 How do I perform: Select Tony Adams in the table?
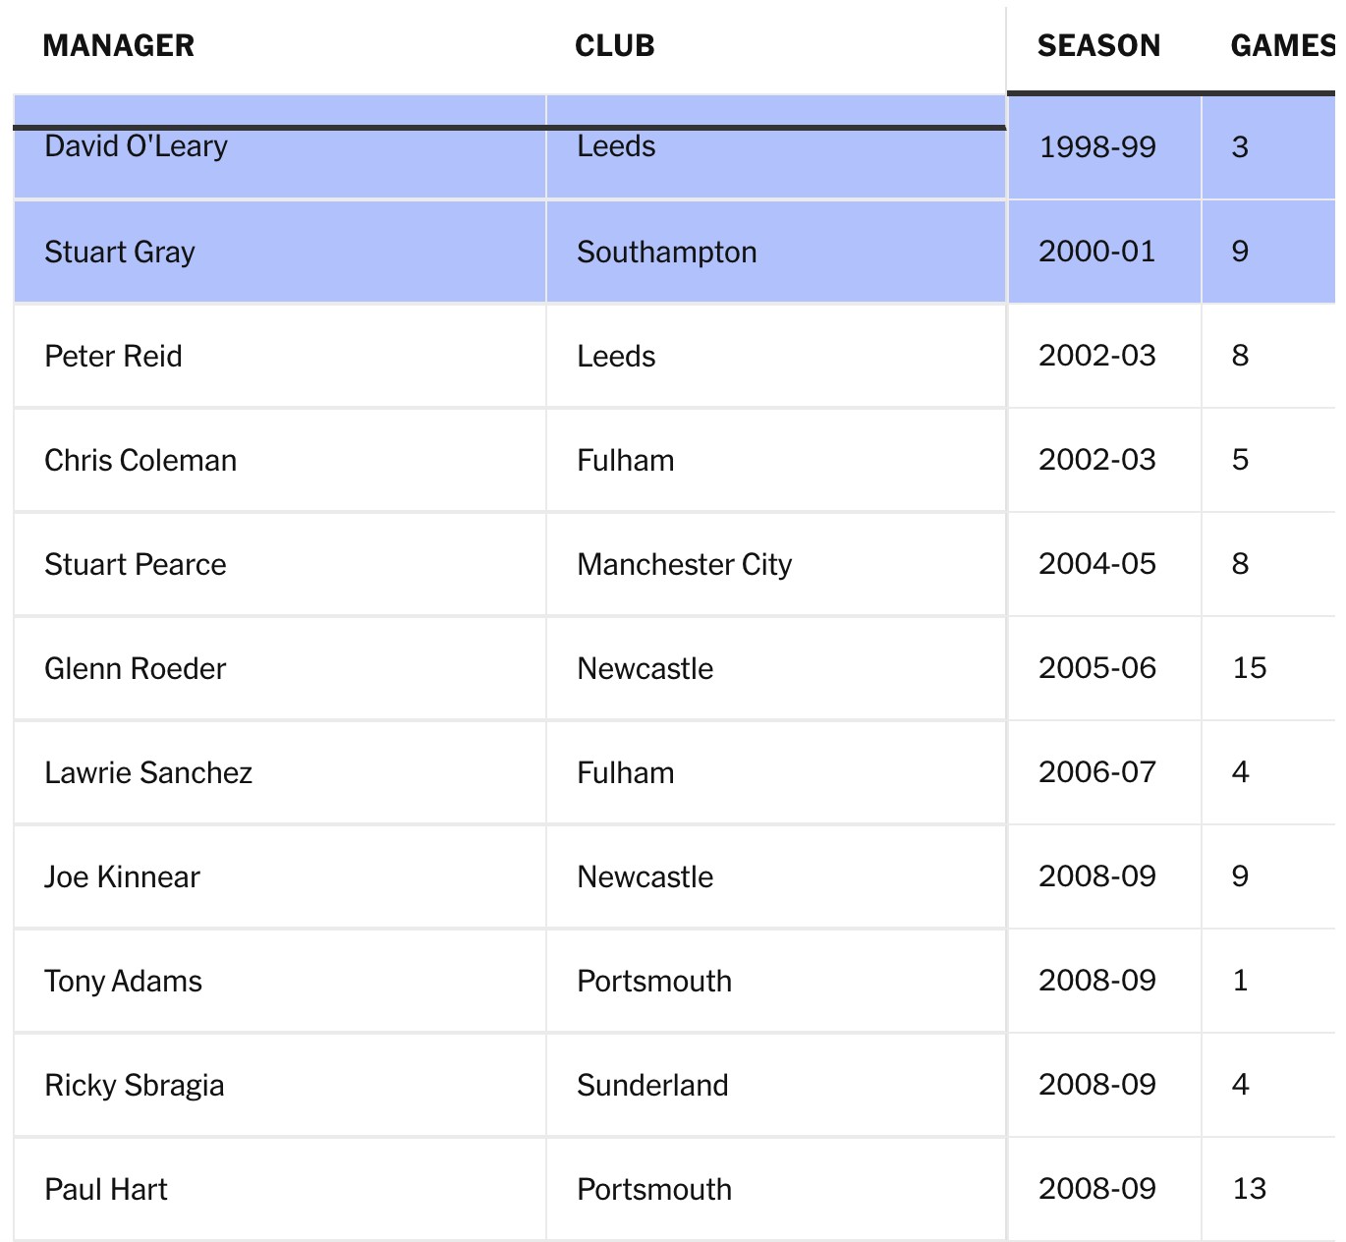(x=124, y=982)
